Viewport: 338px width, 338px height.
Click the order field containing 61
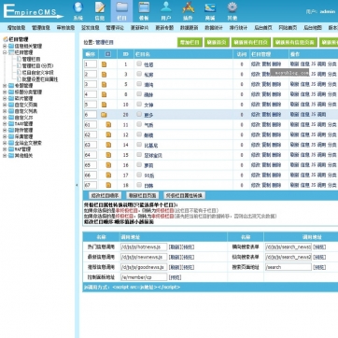click(x=91, y=125)
